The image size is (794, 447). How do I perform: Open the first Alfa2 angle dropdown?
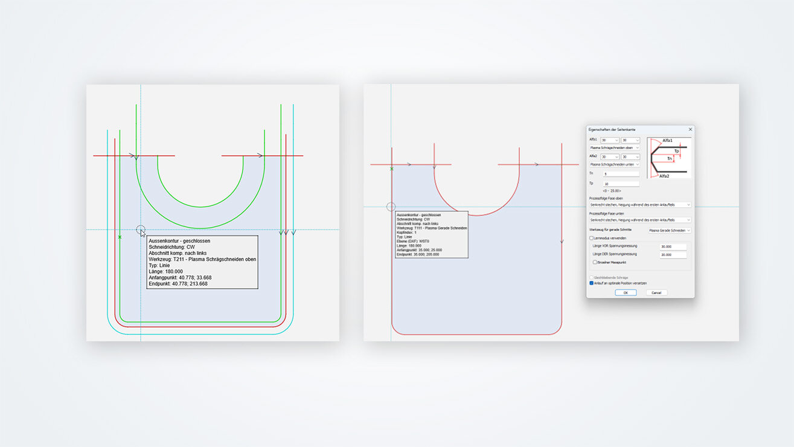pyautogui.click(x=610, y=156)
